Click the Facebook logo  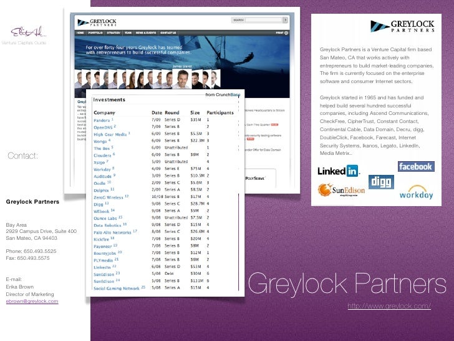[416, 166]
